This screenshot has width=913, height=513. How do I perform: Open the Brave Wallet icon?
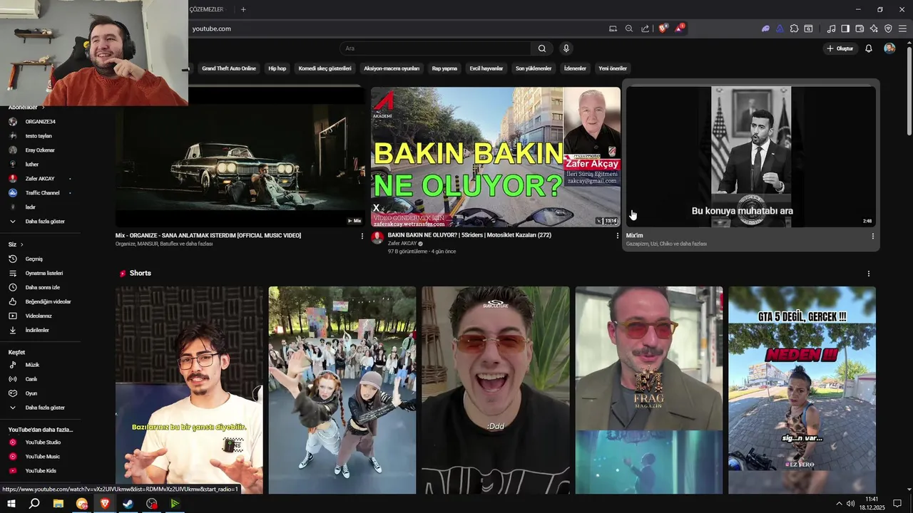tap(860, 28)
